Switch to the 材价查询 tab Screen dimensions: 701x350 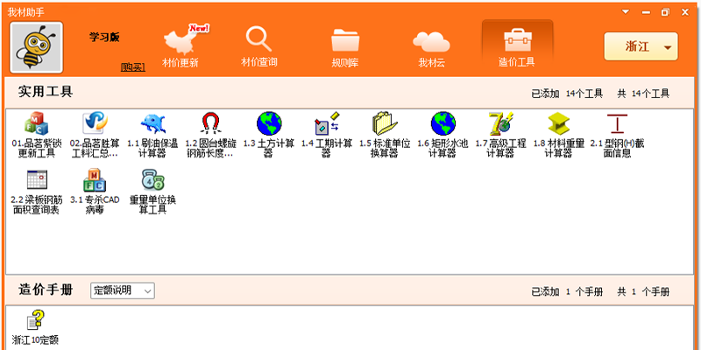pyautogui.click(x=258, y=46)
